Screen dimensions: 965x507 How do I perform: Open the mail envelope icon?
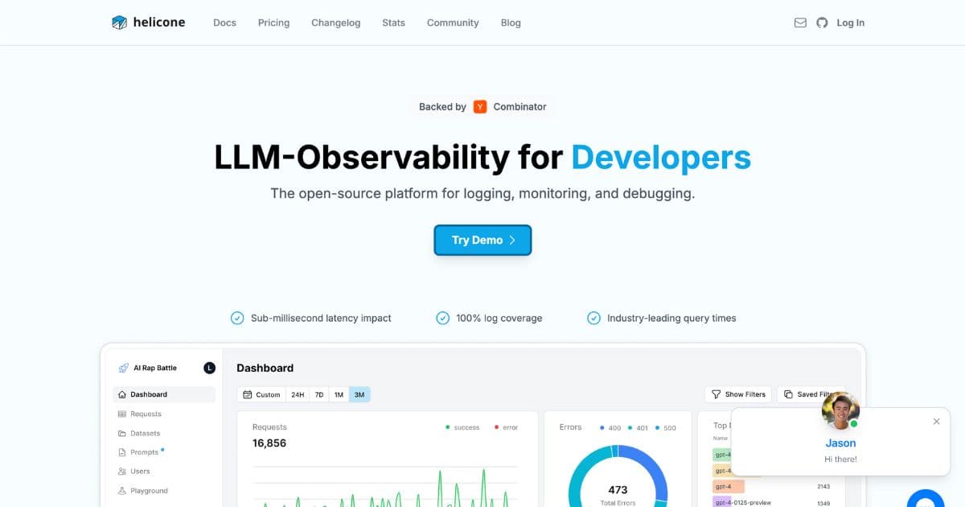click(800, 23)
